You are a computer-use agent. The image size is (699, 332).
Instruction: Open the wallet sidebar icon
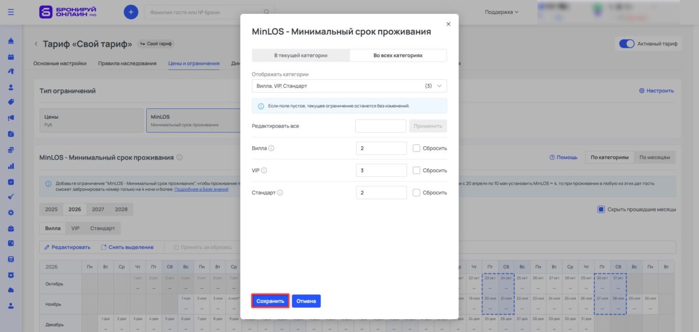tap(10, 243)
